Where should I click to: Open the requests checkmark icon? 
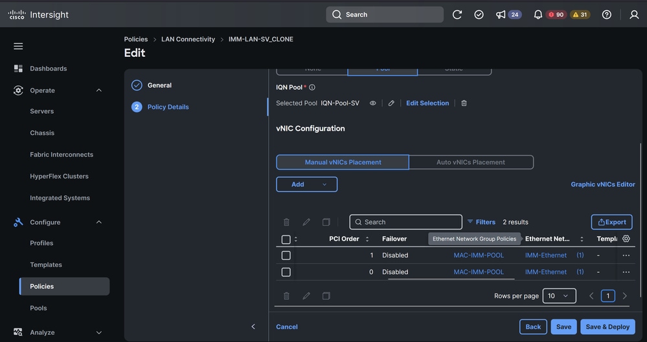coord(479,15)
